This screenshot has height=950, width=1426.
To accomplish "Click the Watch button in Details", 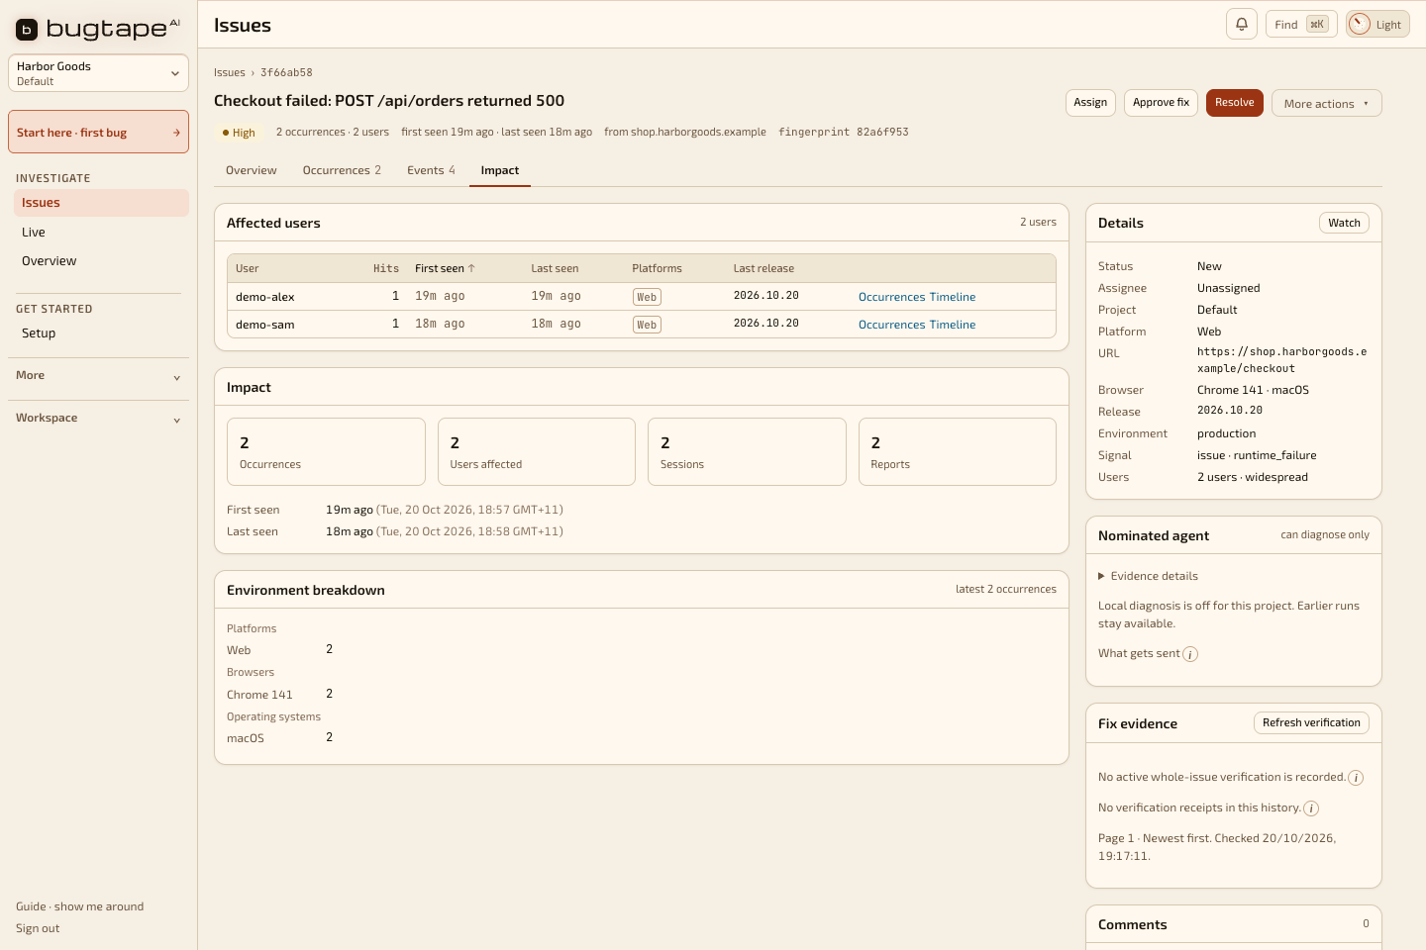I will tap(1344, 223).
